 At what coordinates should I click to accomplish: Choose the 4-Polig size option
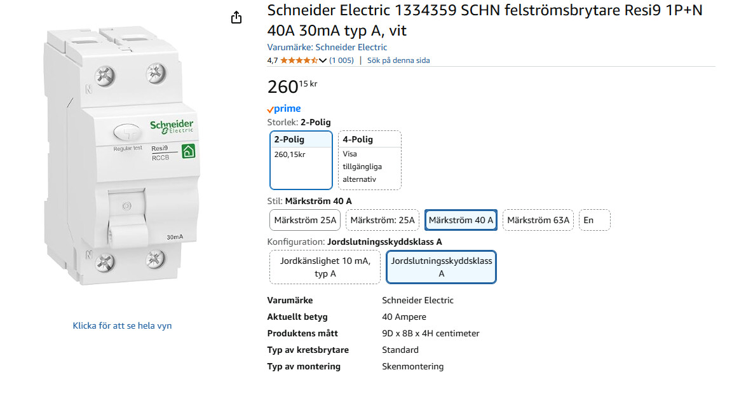click(x=369, y=160)
